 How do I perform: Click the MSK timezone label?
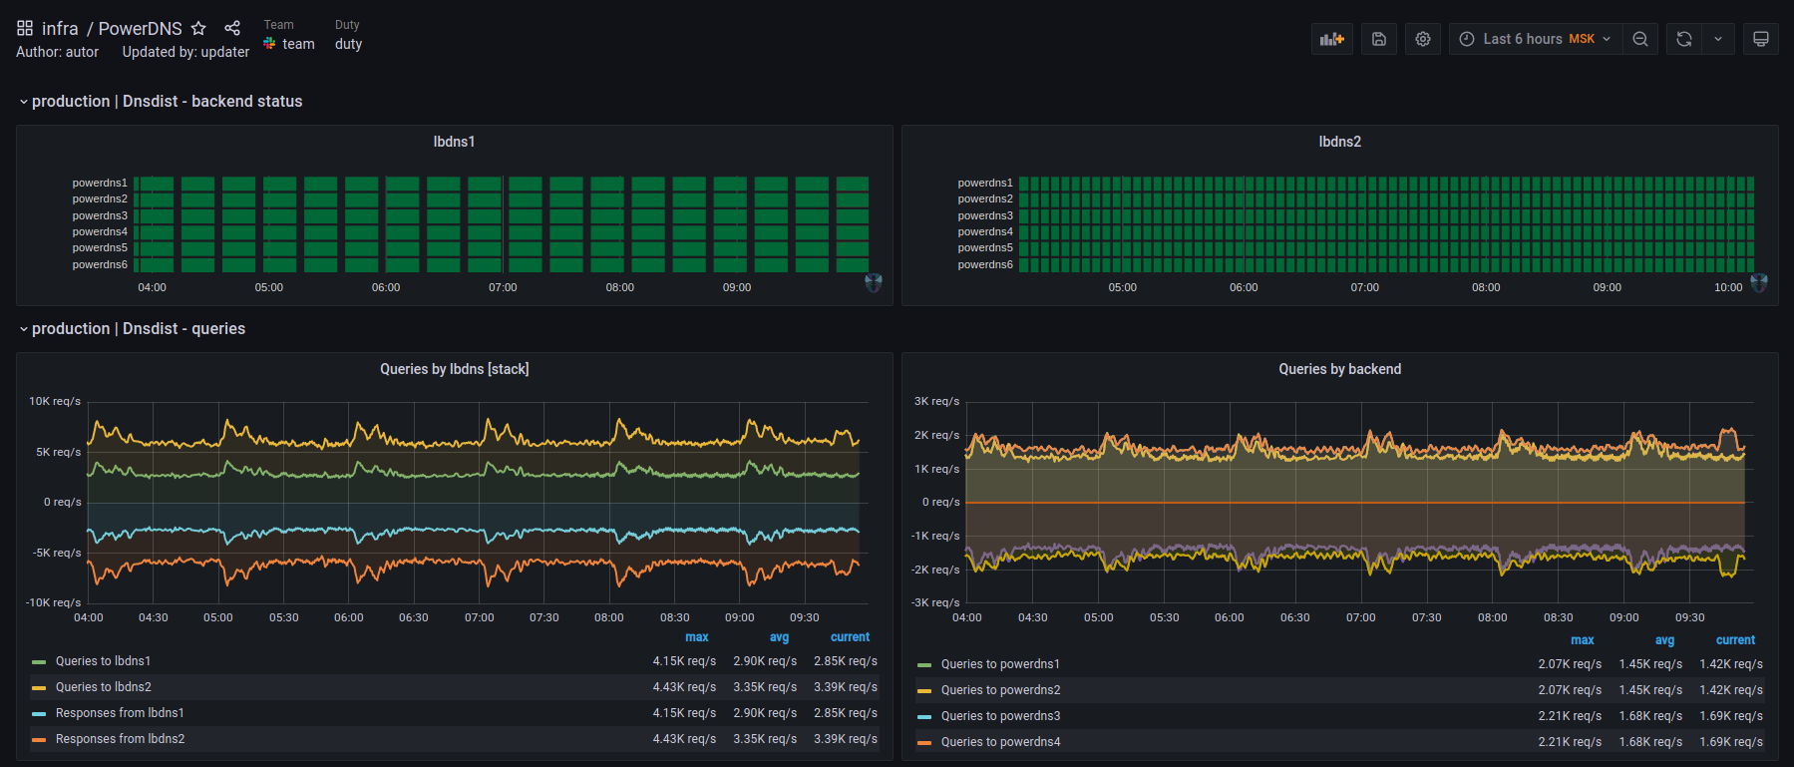click(x=1582, y=39)
